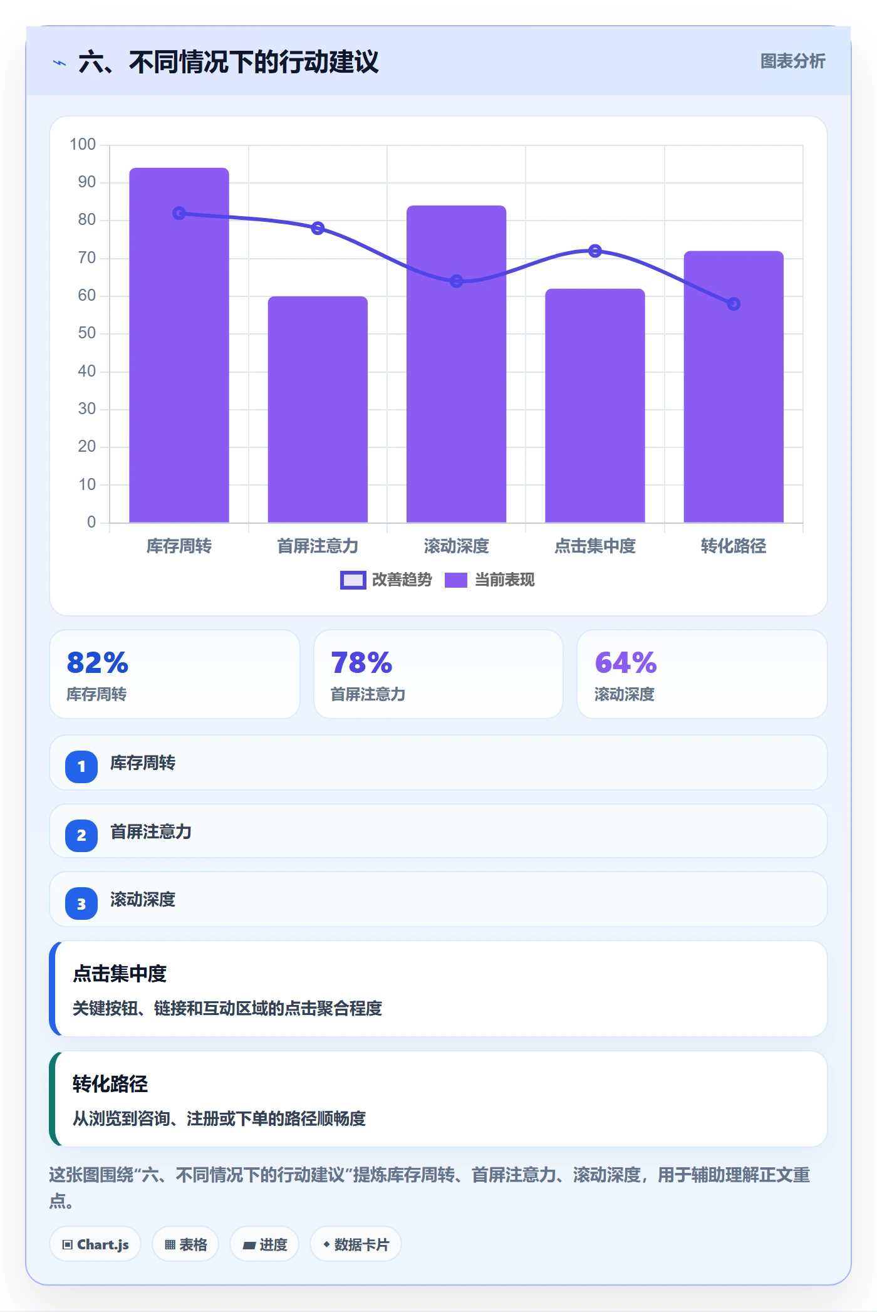Select the 数据卡片 tag chip
Viewport: 877px width, 1312px height.
coord(356,1244)
